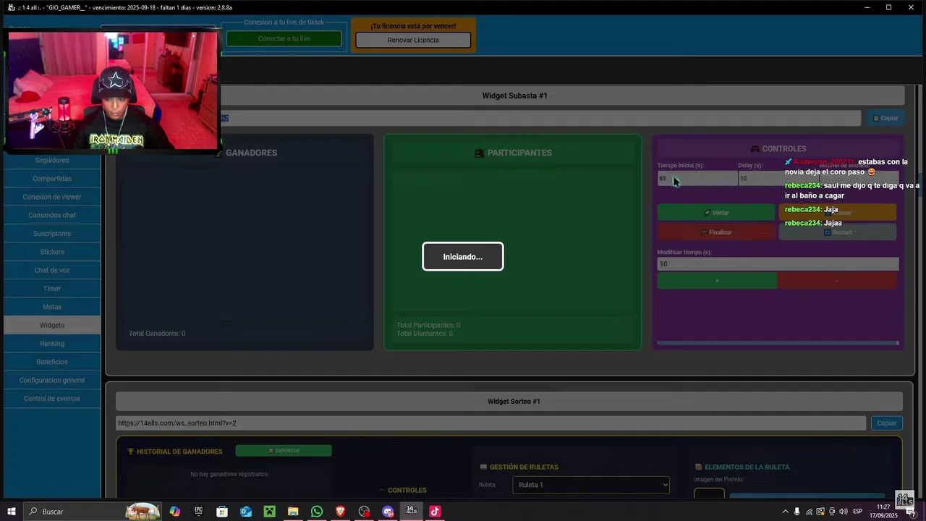Copy the Sorteo widget URL
926x521 pixels.
[886, 423]
